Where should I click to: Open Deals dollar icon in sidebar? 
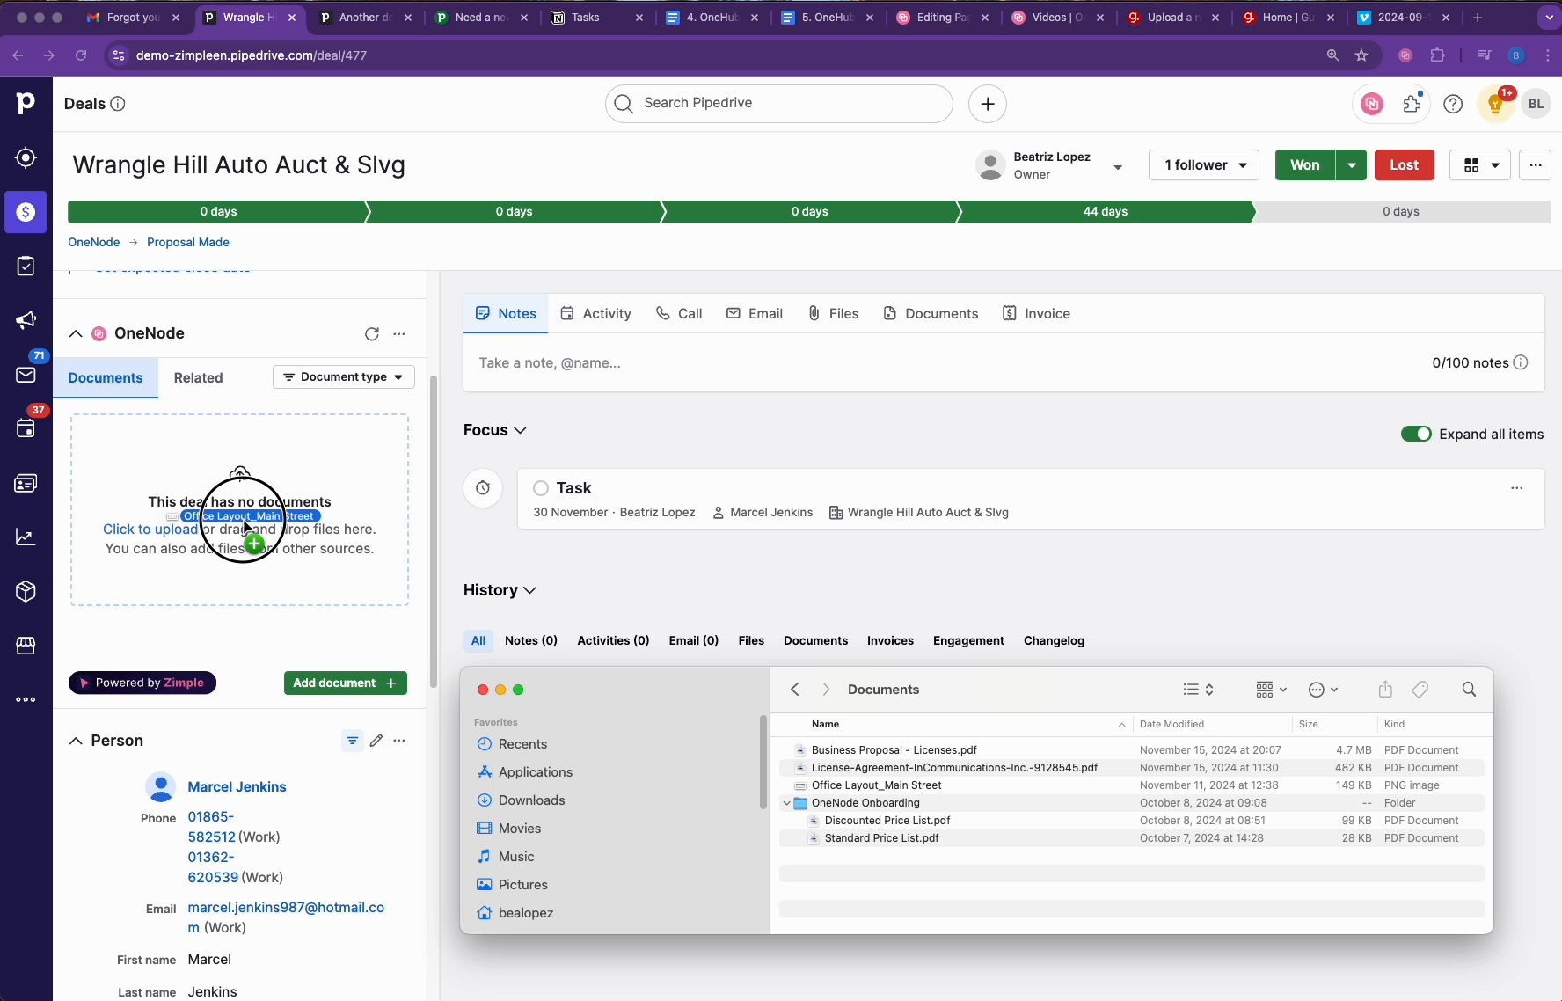tap(26, 212)
